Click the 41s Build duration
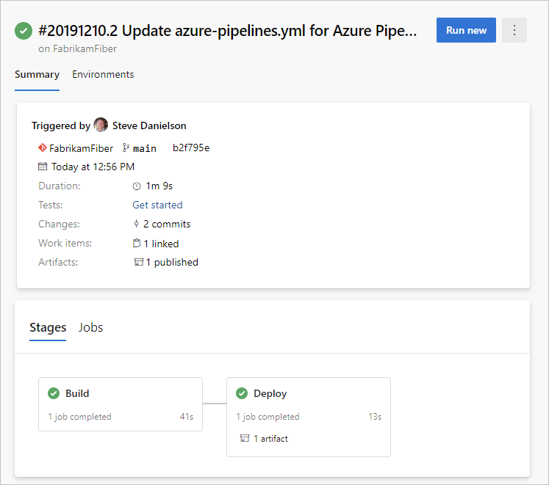549x485 pixels. click(x=187, y=417)
